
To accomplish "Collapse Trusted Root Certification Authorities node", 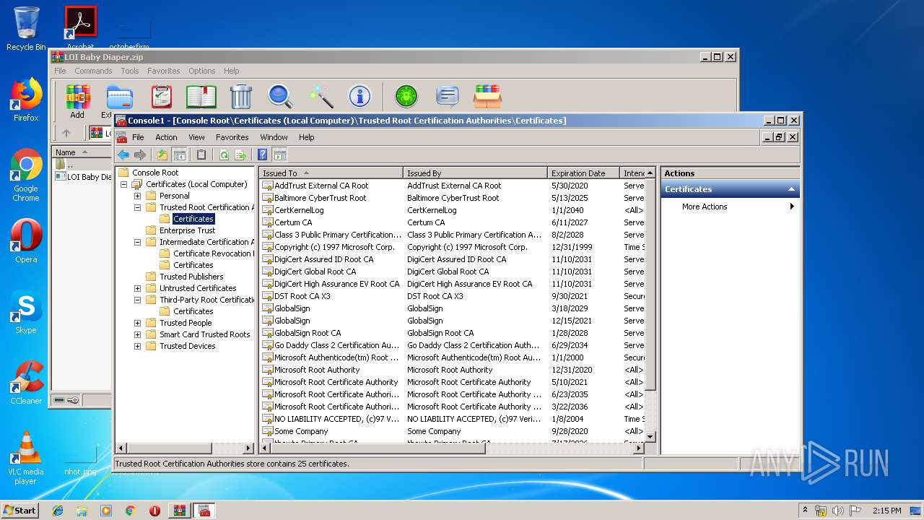I will click(138, 207).
